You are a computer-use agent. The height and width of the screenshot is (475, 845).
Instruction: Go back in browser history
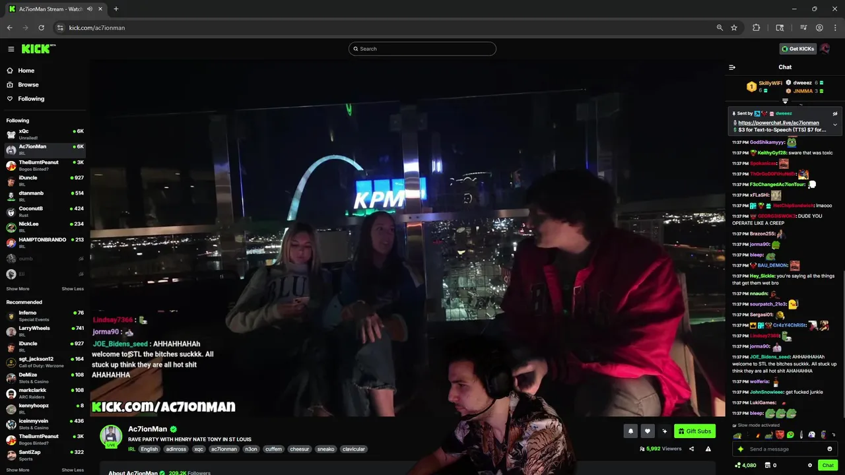[9, 28]
